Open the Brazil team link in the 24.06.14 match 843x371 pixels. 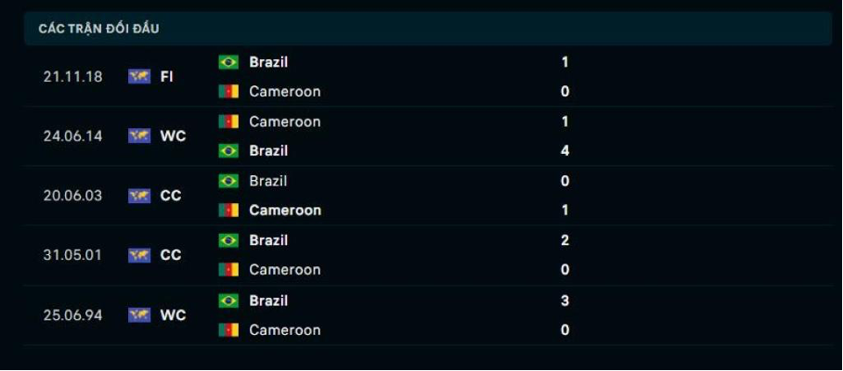268,151
